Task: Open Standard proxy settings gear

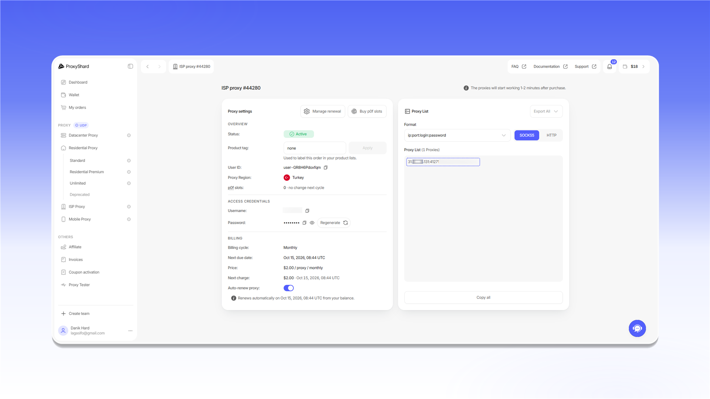Action: click(129, 161)
